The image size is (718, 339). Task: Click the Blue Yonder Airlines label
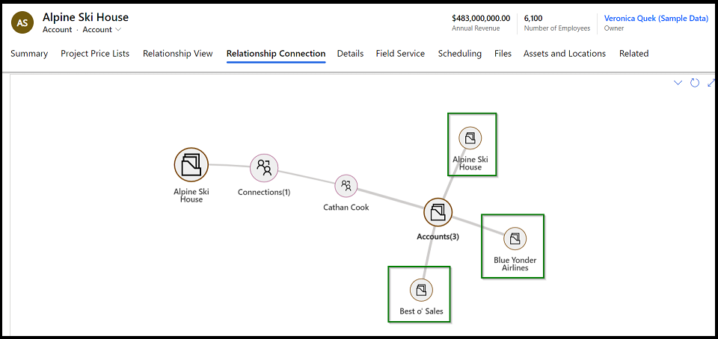coord(515,264)
